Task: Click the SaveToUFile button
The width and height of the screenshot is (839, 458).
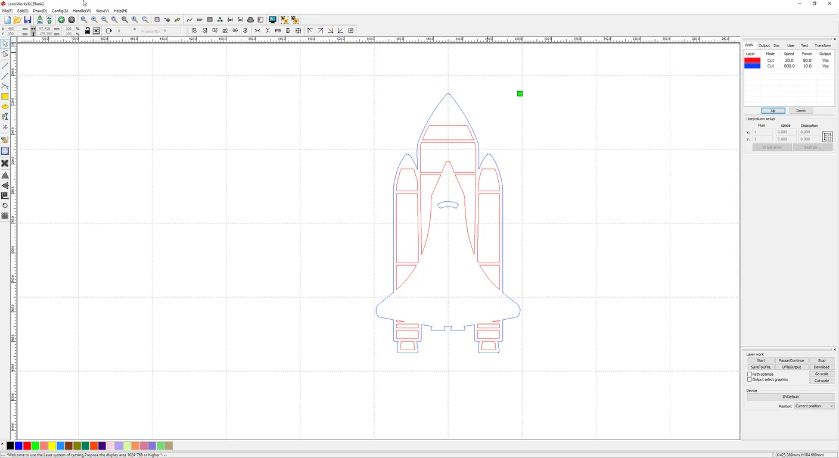Action: point(761,367)
